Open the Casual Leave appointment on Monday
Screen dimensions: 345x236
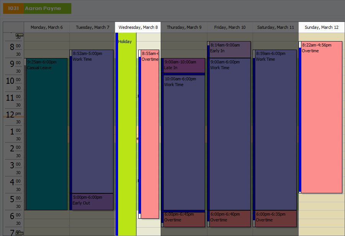pos(47,135)
